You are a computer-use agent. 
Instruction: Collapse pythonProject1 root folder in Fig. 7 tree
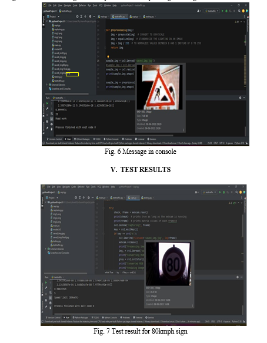(x=46, y=203)
